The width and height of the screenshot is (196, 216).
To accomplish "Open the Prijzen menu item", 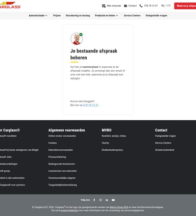I will 57,16.
